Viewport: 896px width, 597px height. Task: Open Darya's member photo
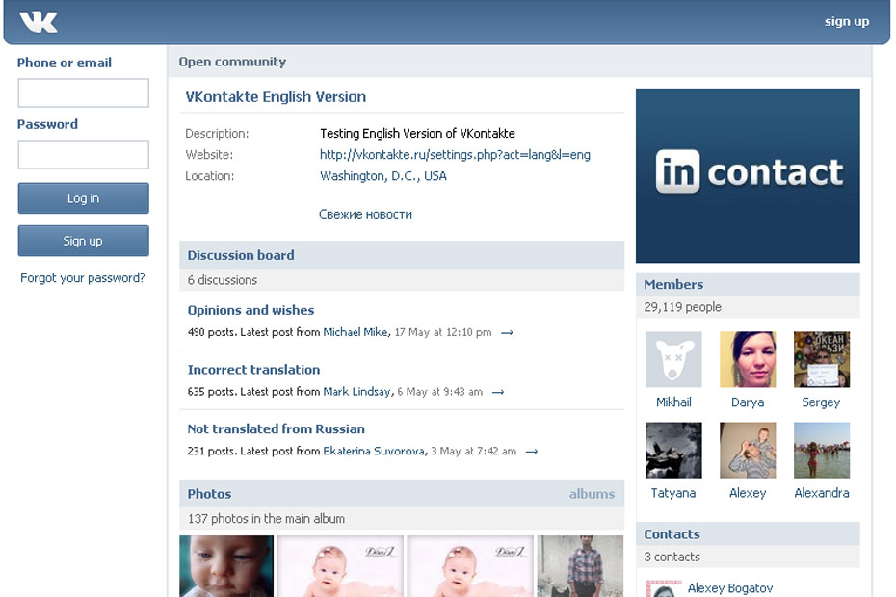tap(748, 359)
